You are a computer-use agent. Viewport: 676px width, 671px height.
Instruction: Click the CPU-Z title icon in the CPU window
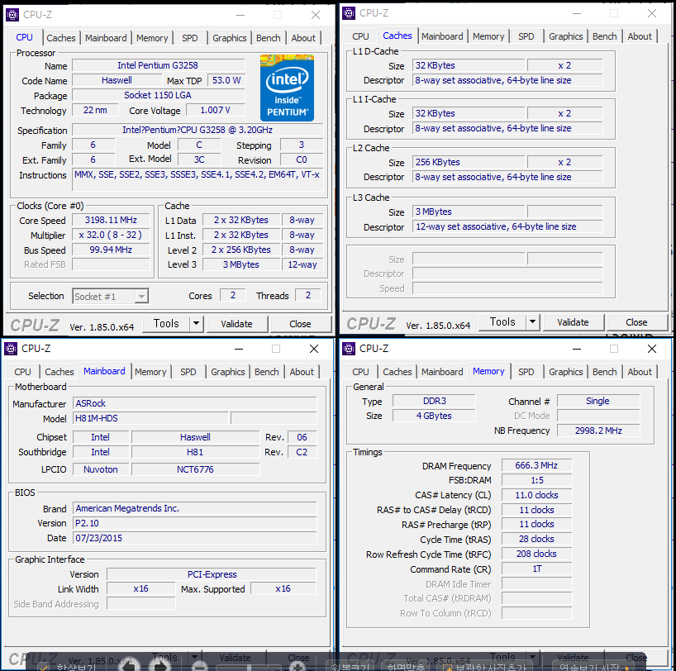click(x=12, y=15)
